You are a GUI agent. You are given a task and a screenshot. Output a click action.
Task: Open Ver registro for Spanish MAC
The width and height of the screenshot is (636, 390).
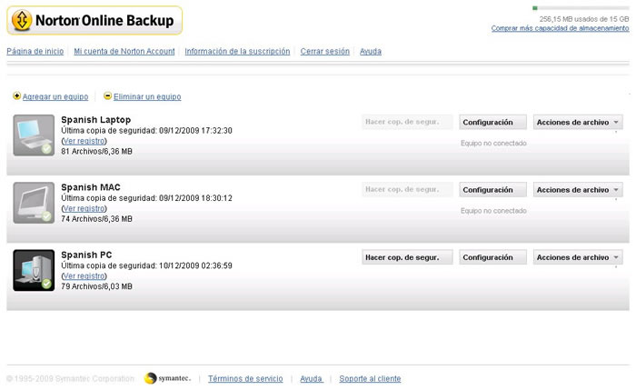pyautogui.click(x=84, y=208)
